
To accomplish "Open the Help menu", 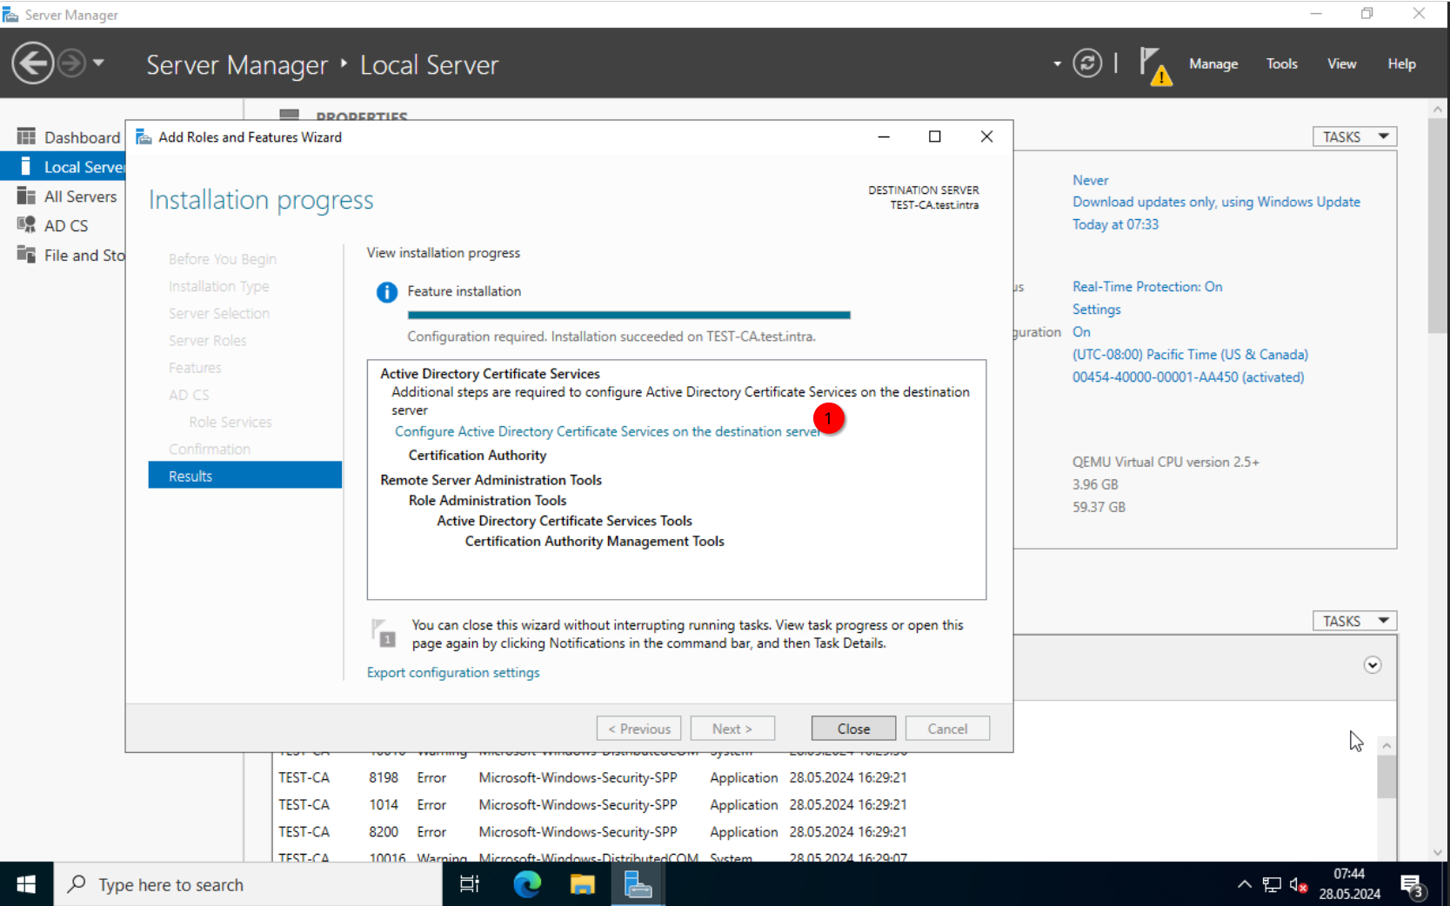I will point(1401,63).
